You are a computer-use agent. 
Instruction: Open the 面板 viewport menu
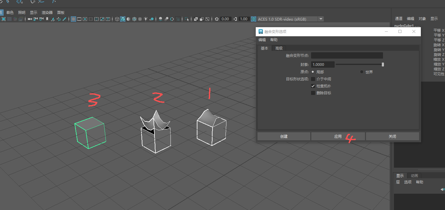pyautogui.click(x=61, y=12)
